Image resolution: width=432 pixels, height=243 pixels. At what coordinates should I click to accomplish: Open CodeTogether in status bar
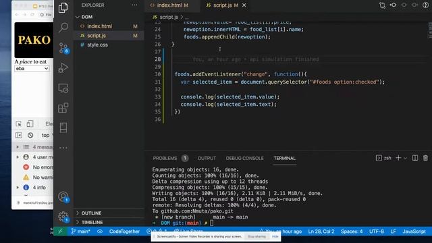pyautogui.click(x=124, y=232)
